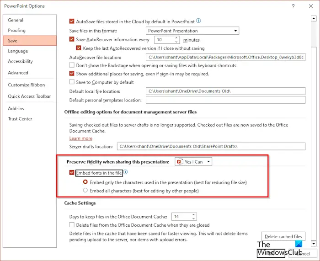Screen dimensions: 320x261
Task: Open the General category
Action: click(30, 20)
